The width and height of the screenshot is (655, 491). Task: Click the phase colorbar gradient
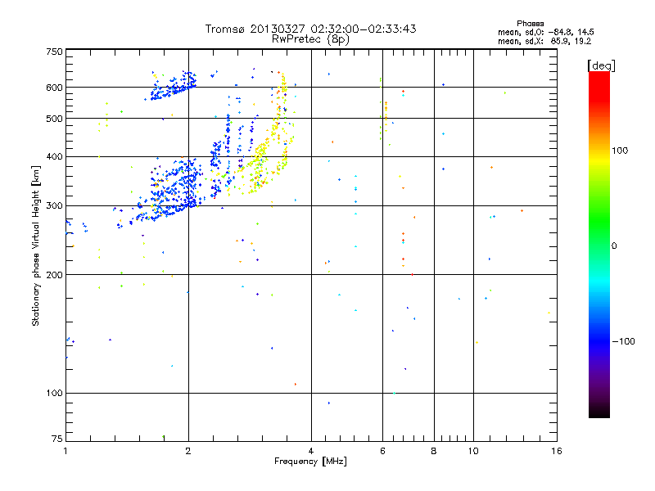tap(599, 244)
